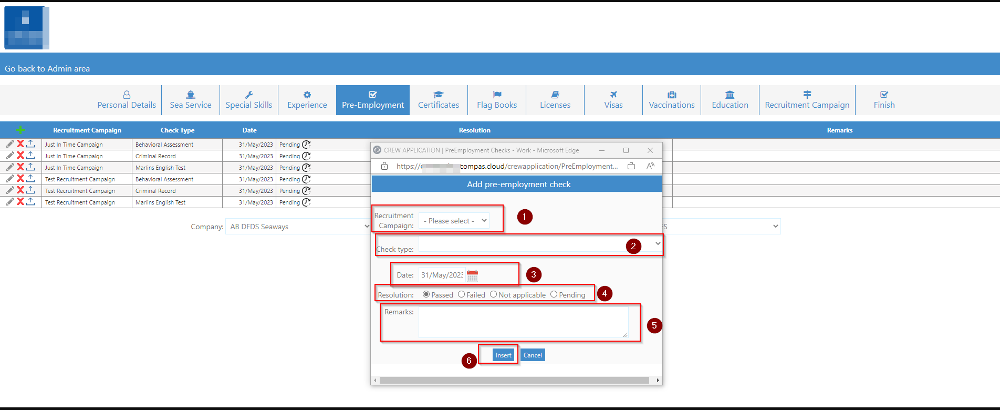The height and width of the screenshot is (410, 1000).
Task: Go to the Sea Service tab
Action: click(x=191, y=100)
